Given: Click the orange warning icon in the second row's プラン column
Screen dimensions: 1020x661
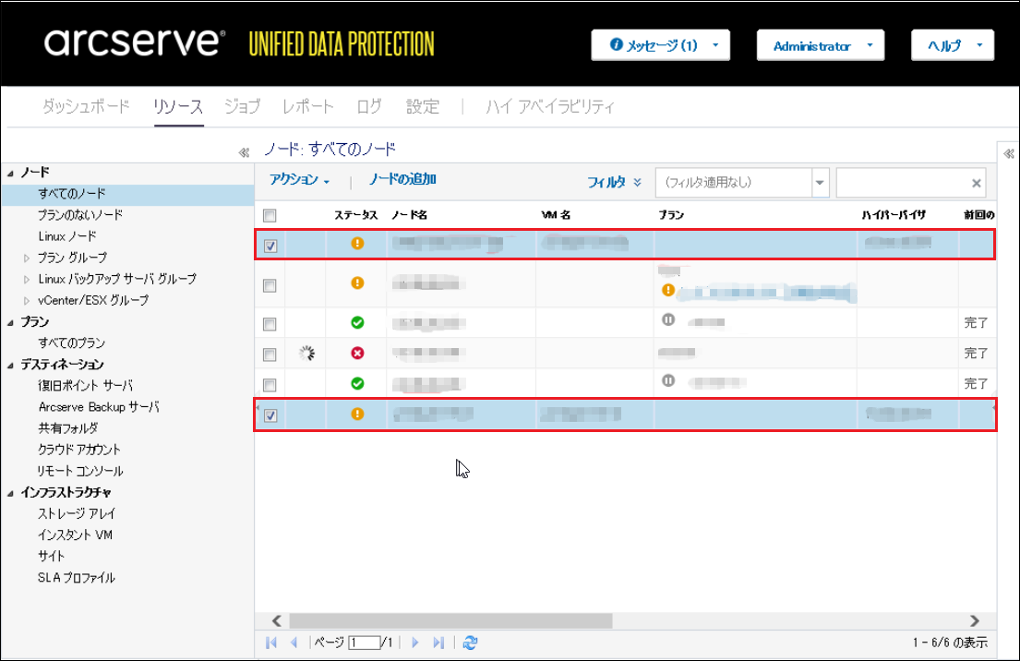Looking at the screenshot, I should pyautogui.click(x=668, y=290).
